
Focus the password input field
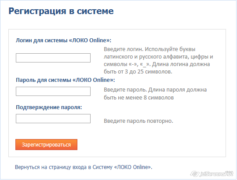(x=53, y=91)
